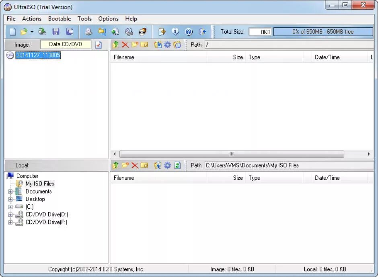Sort image pane by Size column
Screen dimensions: 378x277
point(226,57)
